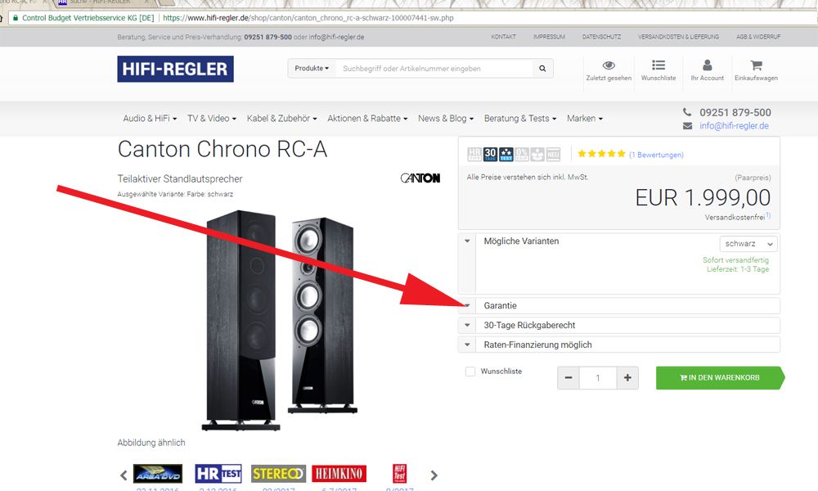Open the Einkaufswagen cart icon
This screenshot has width=818, height=491.
coord(756,65)
